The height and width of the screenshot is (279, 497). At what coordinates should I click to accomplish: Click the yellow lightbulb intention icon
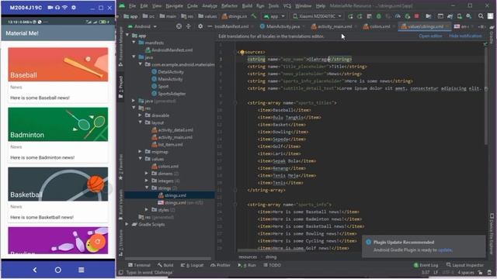(x=242, y=52)
